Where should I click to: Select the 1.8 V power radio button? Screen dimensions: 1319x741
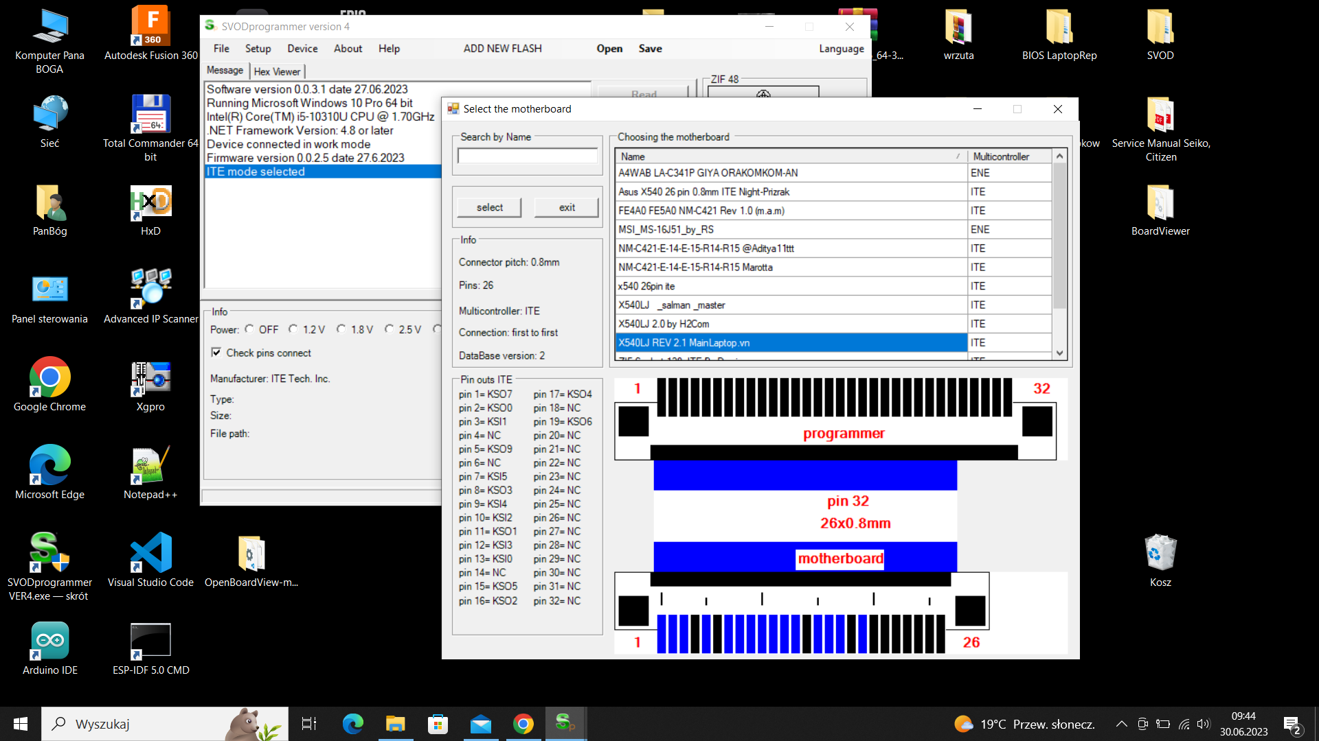[x=341, y=329]
